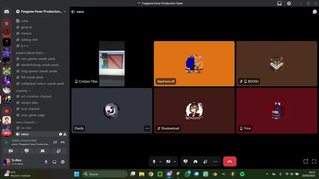Deafen with the headphones icon
Viewport: 319px width, 179px height.
point(54,162)
